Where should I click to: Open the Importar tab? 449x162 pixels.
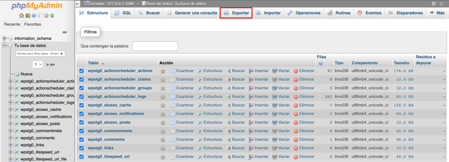(x=268, y=13)
